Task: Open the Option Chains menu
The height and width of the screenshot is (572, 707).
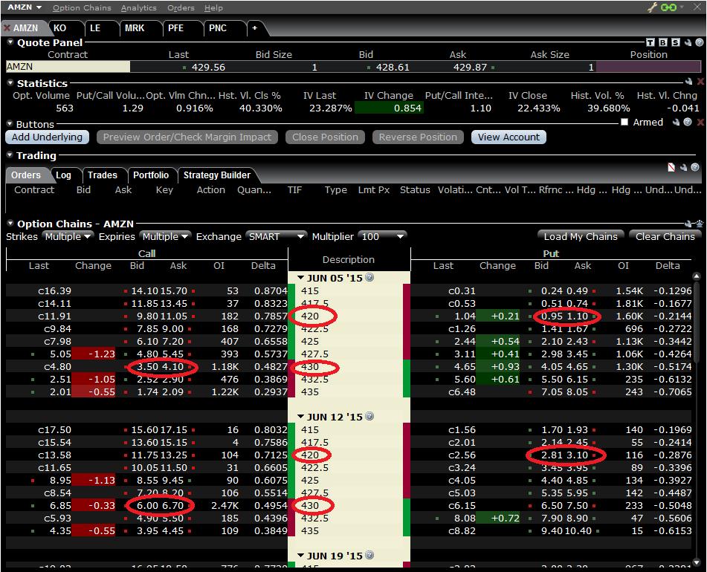Action: 82,7
